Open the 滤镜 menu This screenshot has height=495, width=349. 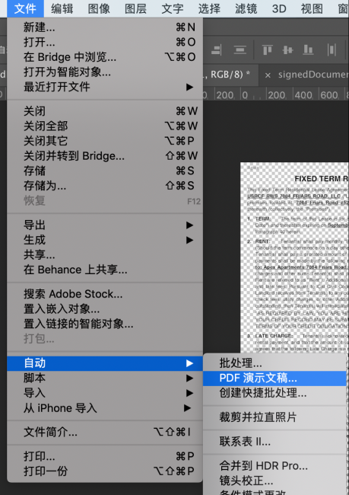click(246, 8)
